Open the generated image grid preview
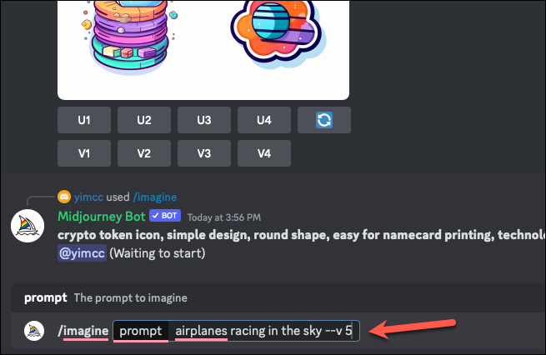Viewport: 546px width, 355px height. (x=203, y=50)
